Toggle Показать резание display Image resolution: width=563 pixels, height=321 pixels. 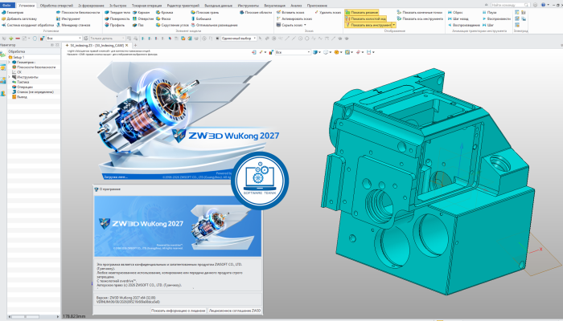point(362,12)
